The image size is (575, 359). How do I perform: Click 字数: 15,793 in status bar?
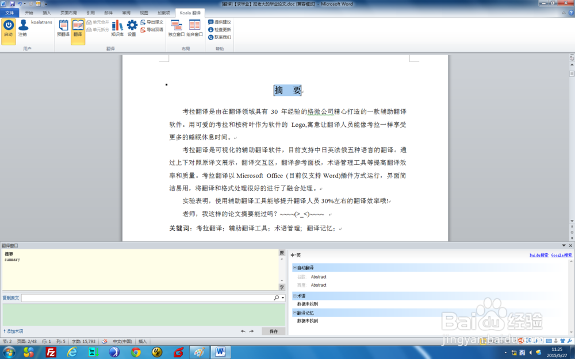[83, 341]
